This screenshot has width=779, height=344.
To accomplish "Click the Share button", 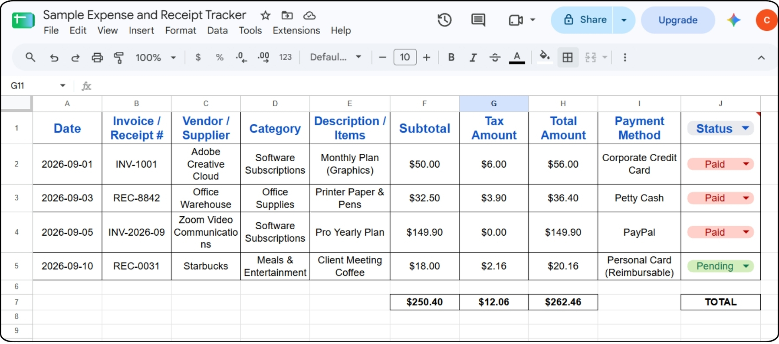I will 582,20.
